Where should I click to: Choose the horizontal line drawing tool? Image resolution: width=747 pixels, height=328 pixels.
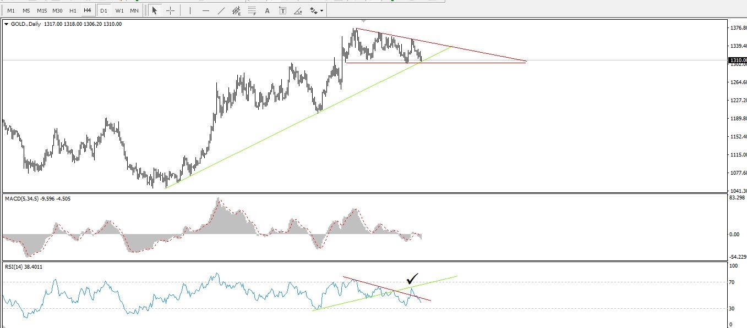pos(205,10)
